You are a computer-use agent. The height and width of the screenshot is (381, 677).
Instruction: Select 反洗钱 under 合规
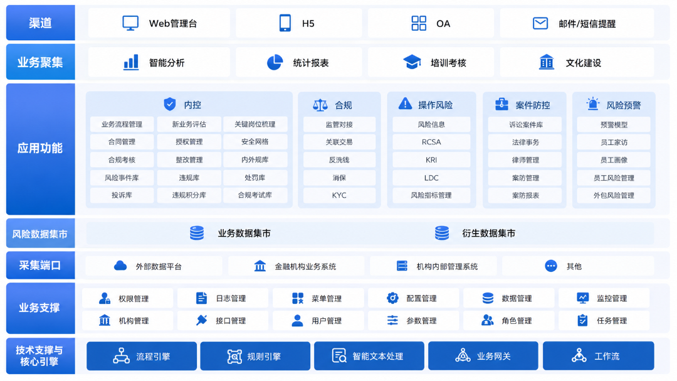(x=339, y=160)
